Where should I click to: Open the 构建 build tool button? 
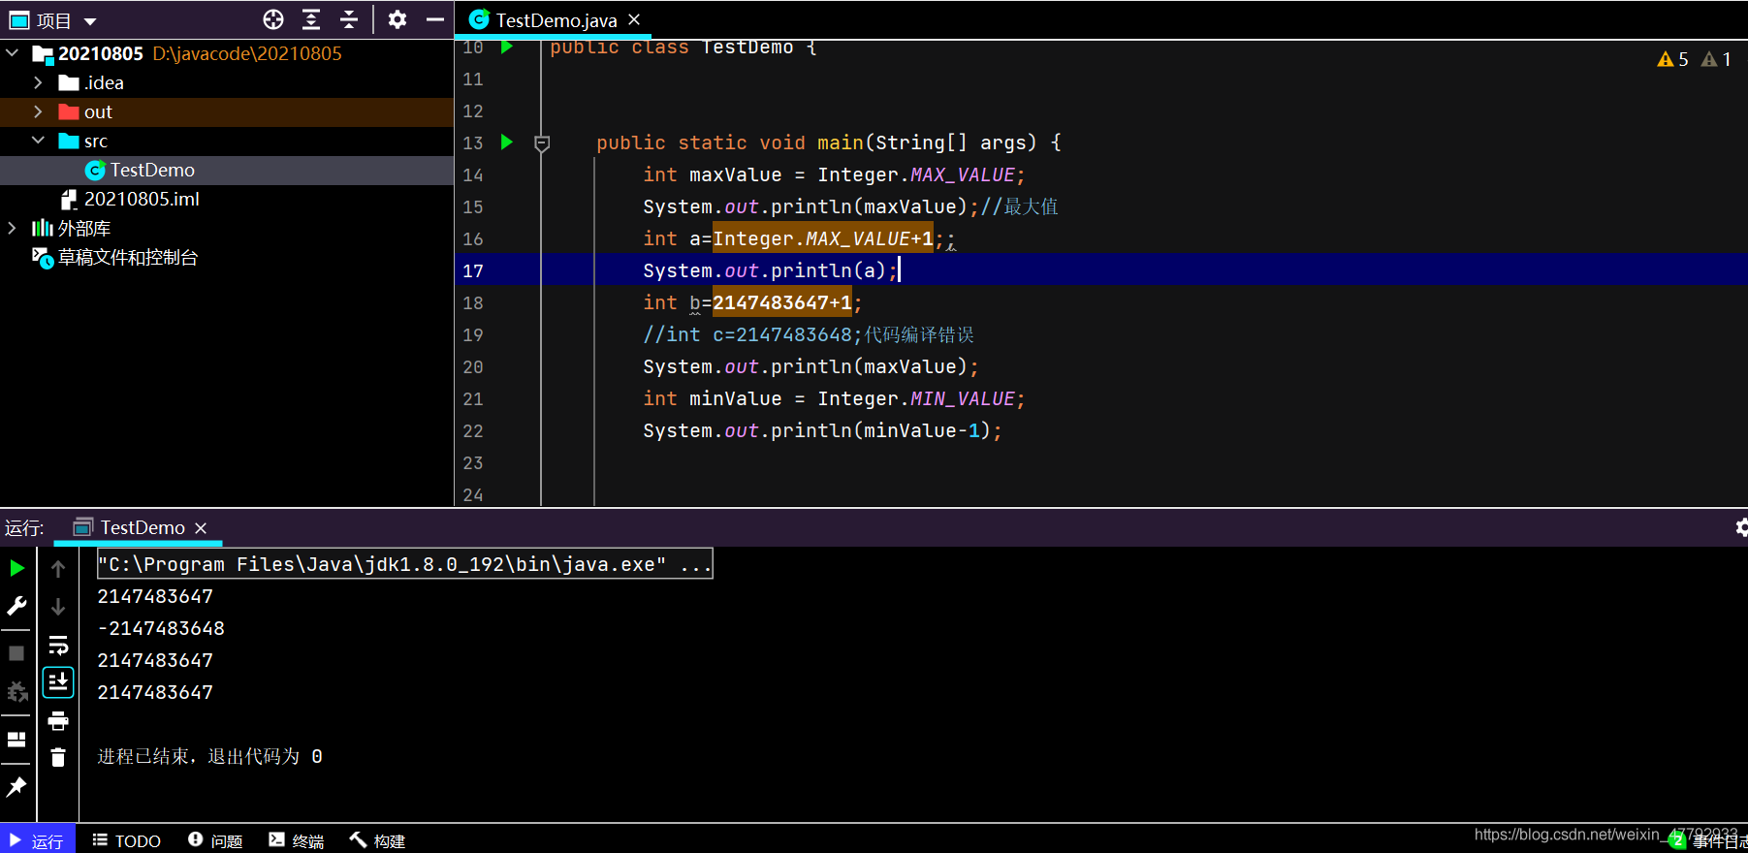(378, 840)
